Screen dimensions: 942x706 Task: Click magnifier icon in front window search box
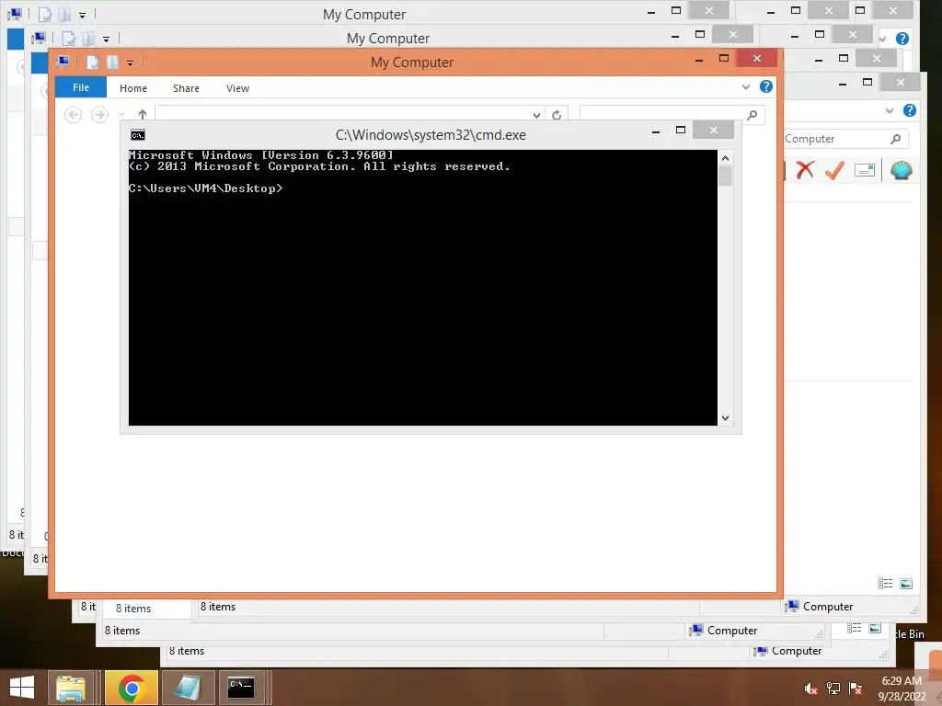[752, 115]
